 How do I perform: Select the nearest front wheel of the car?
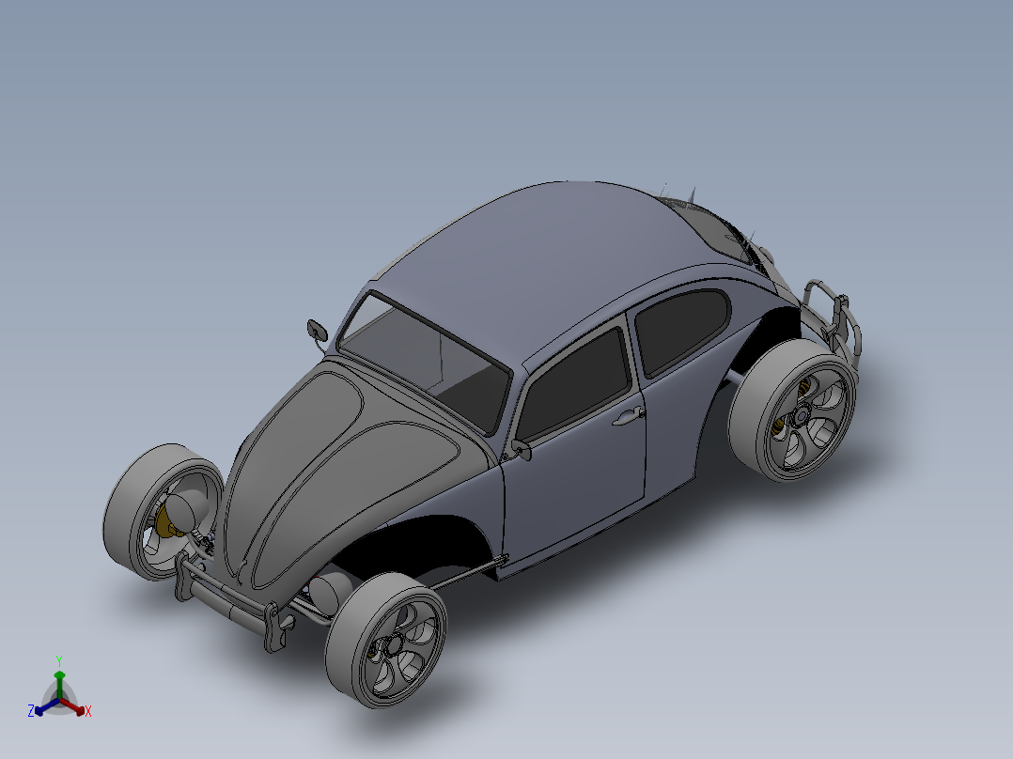(385, 640)
